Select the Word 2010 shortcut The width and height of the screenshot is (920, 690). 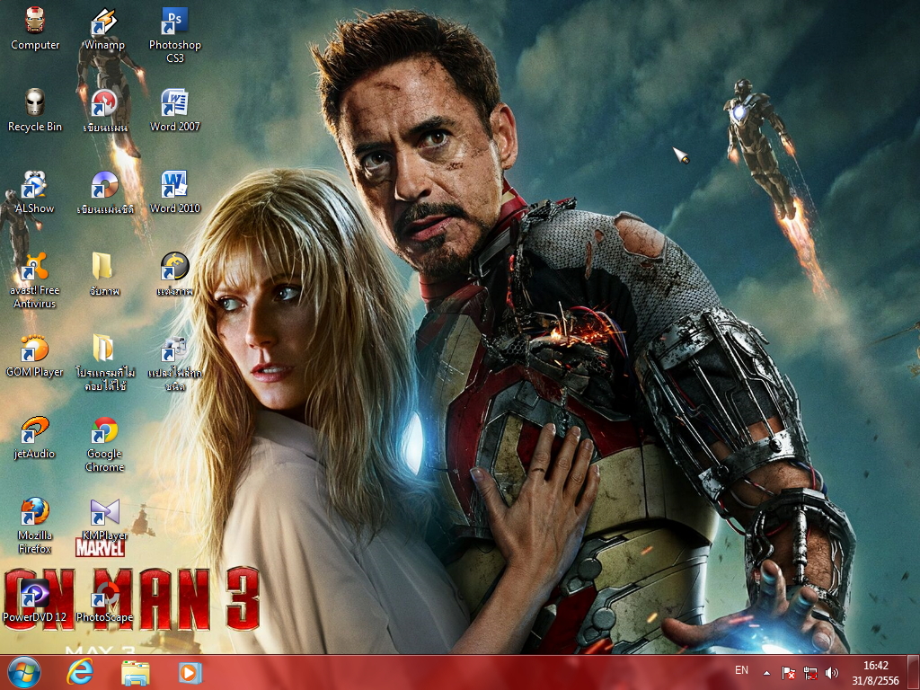coord(175,192)
